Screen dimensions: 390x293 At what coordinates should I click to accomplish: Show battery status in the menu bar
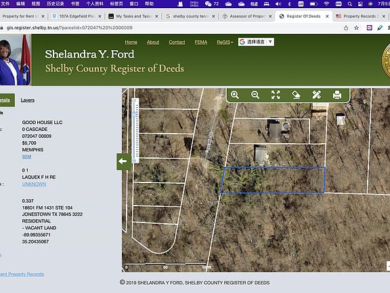click(313, 4)
